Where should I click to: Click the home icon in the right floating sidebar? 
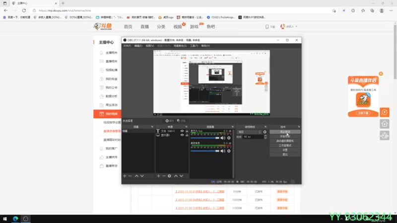pos(384,124)
